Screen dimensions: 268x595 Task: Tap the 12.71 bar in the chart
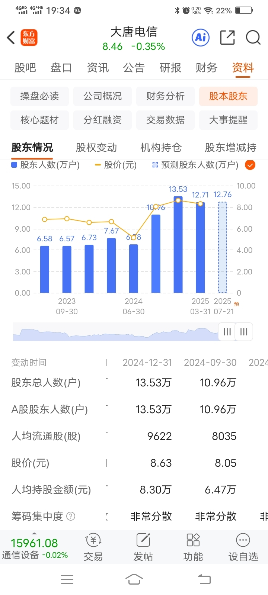(x=200, y=247)
